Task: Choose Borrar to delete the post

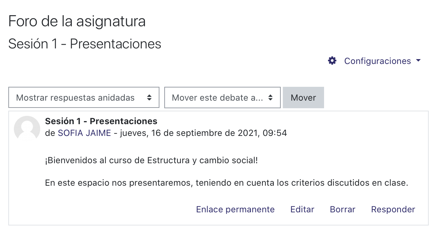Action: [343, 209]
